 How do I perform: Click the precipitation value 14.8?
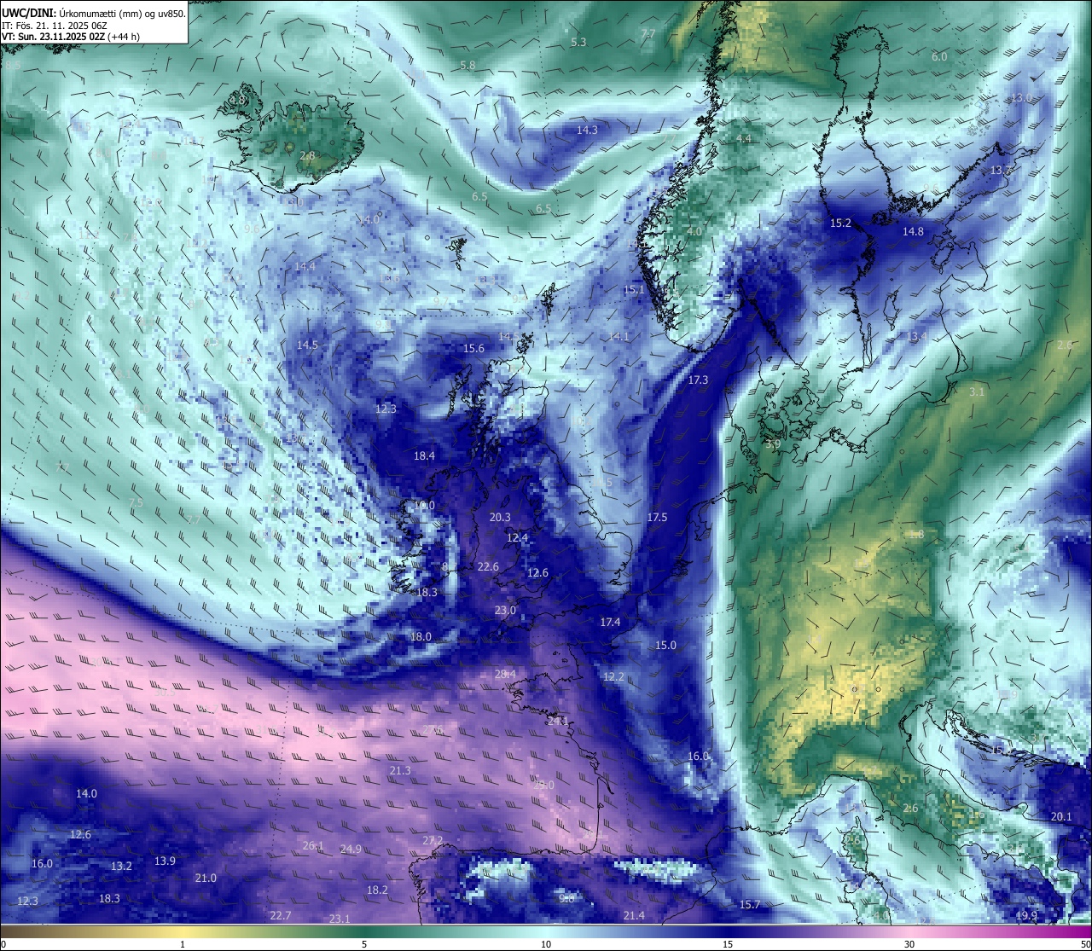(913, 231)
